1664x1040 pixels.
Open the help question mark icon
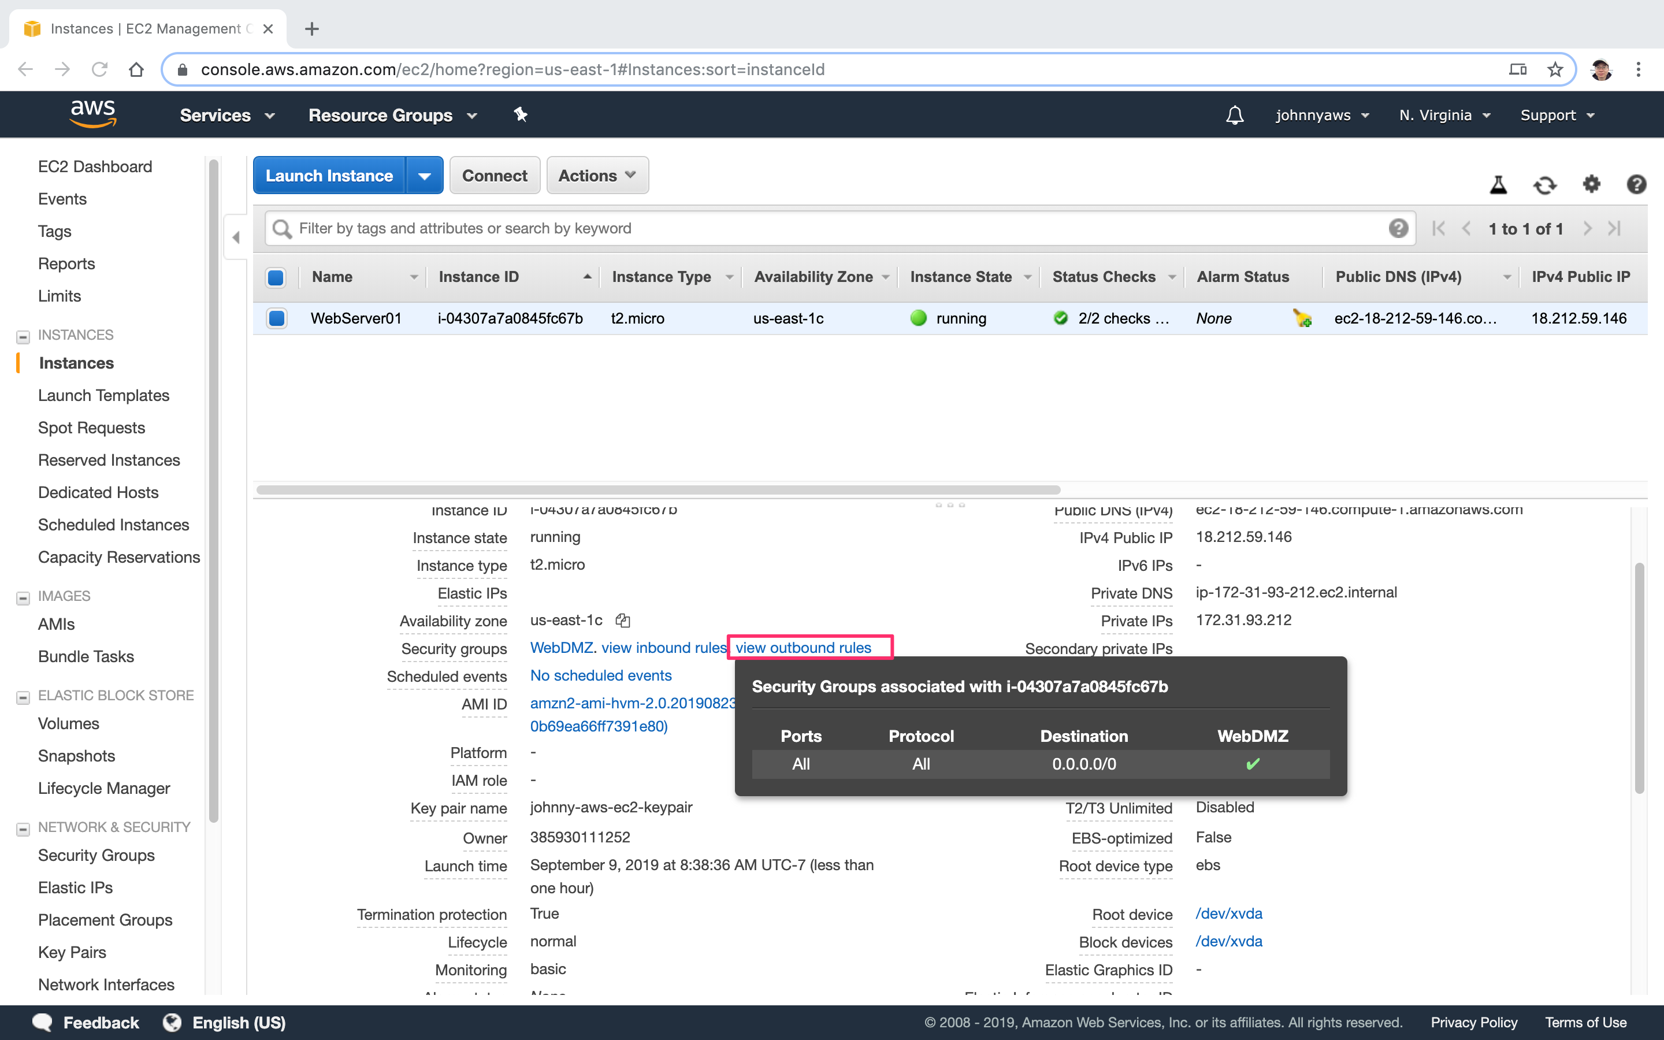(1636, 184)
